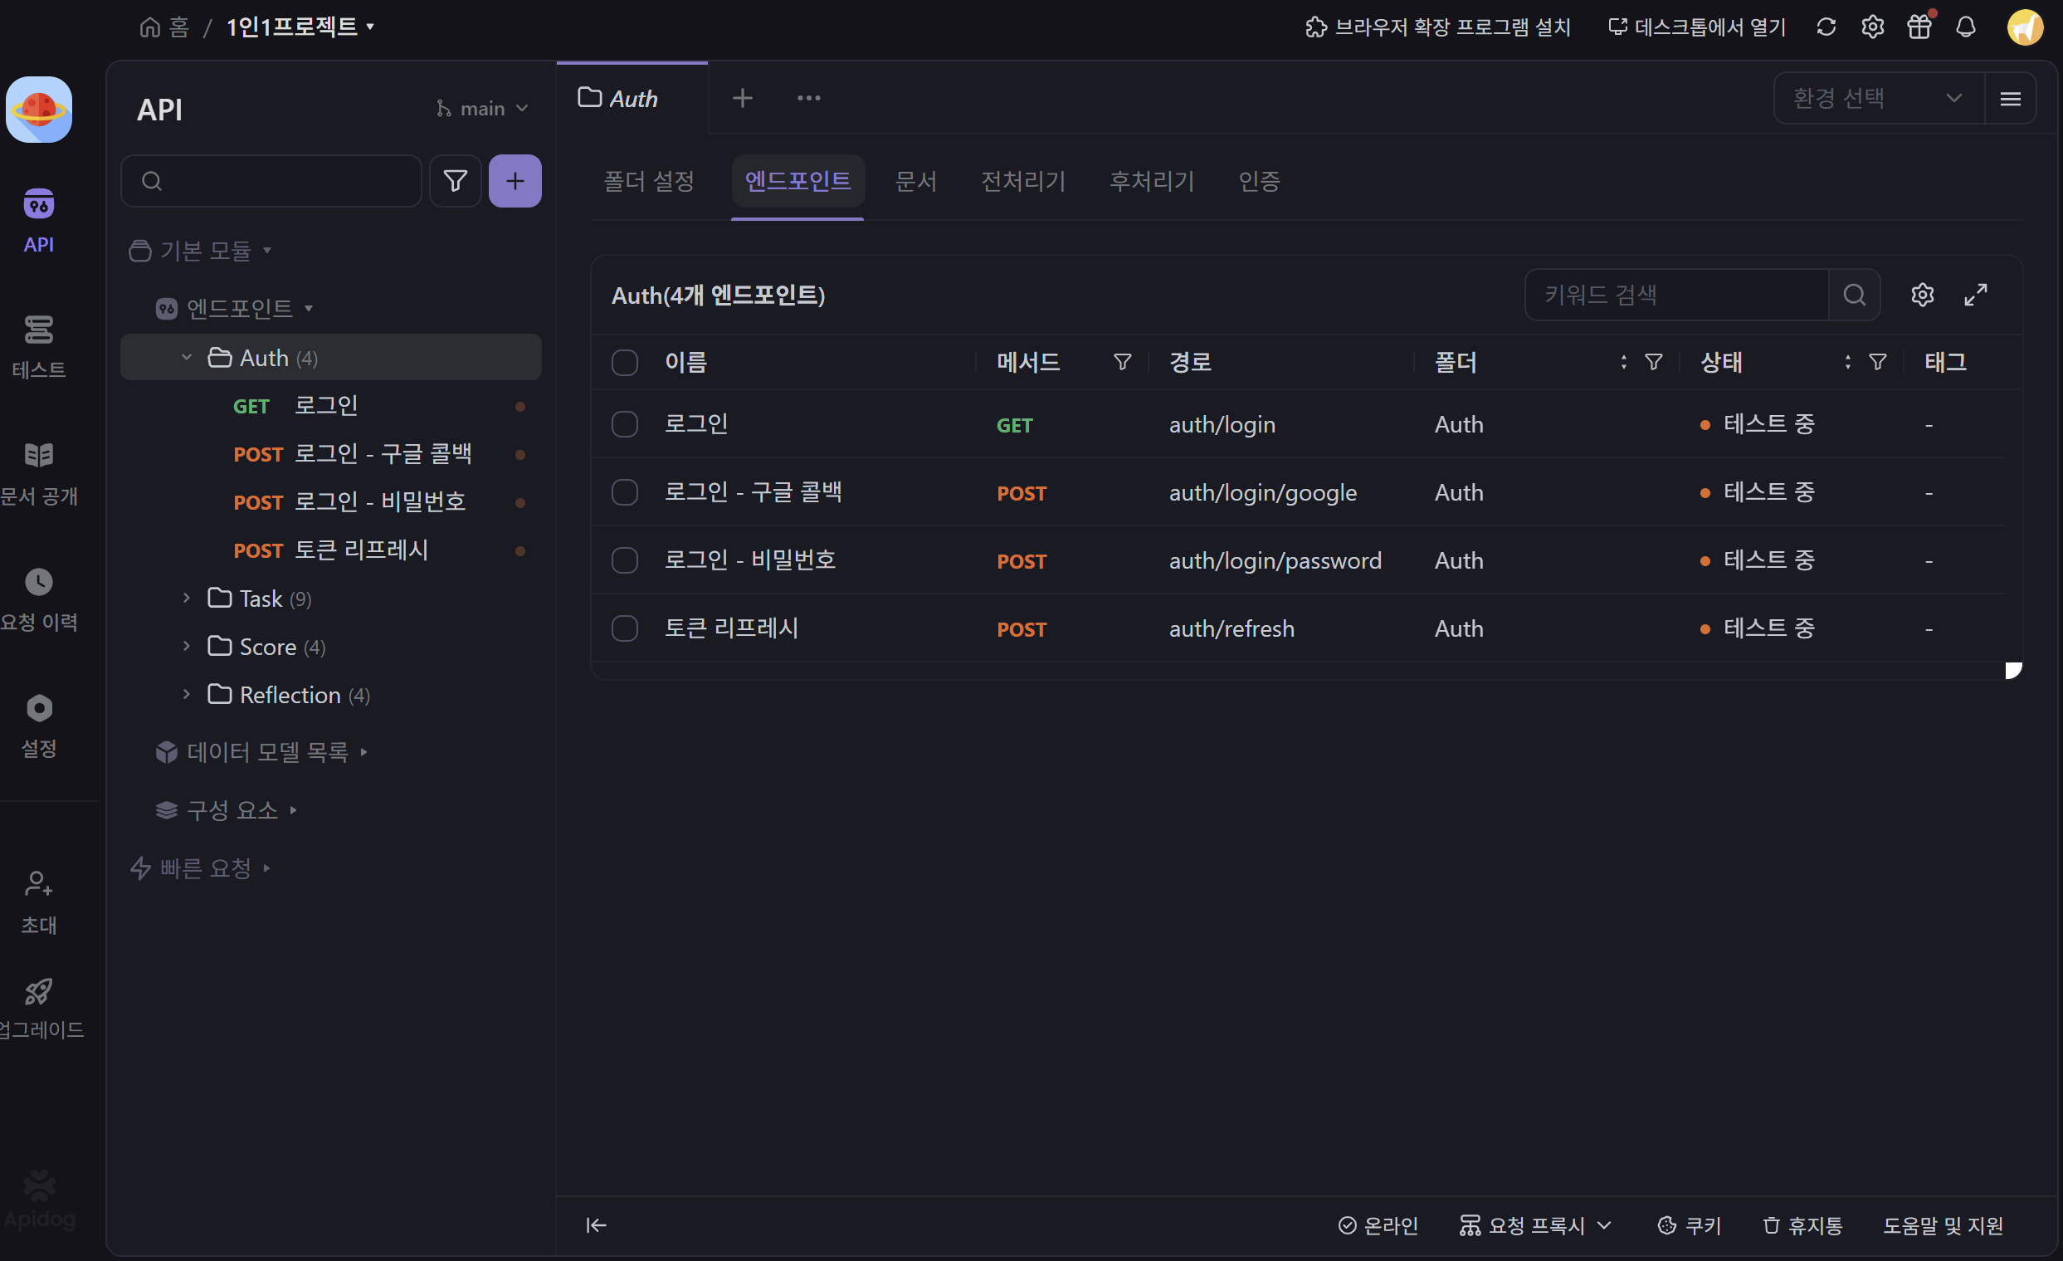Open the main branch dropdown
Image resolution: width=2063 pixels, height=1261 pixels.
tap(482, 109)
